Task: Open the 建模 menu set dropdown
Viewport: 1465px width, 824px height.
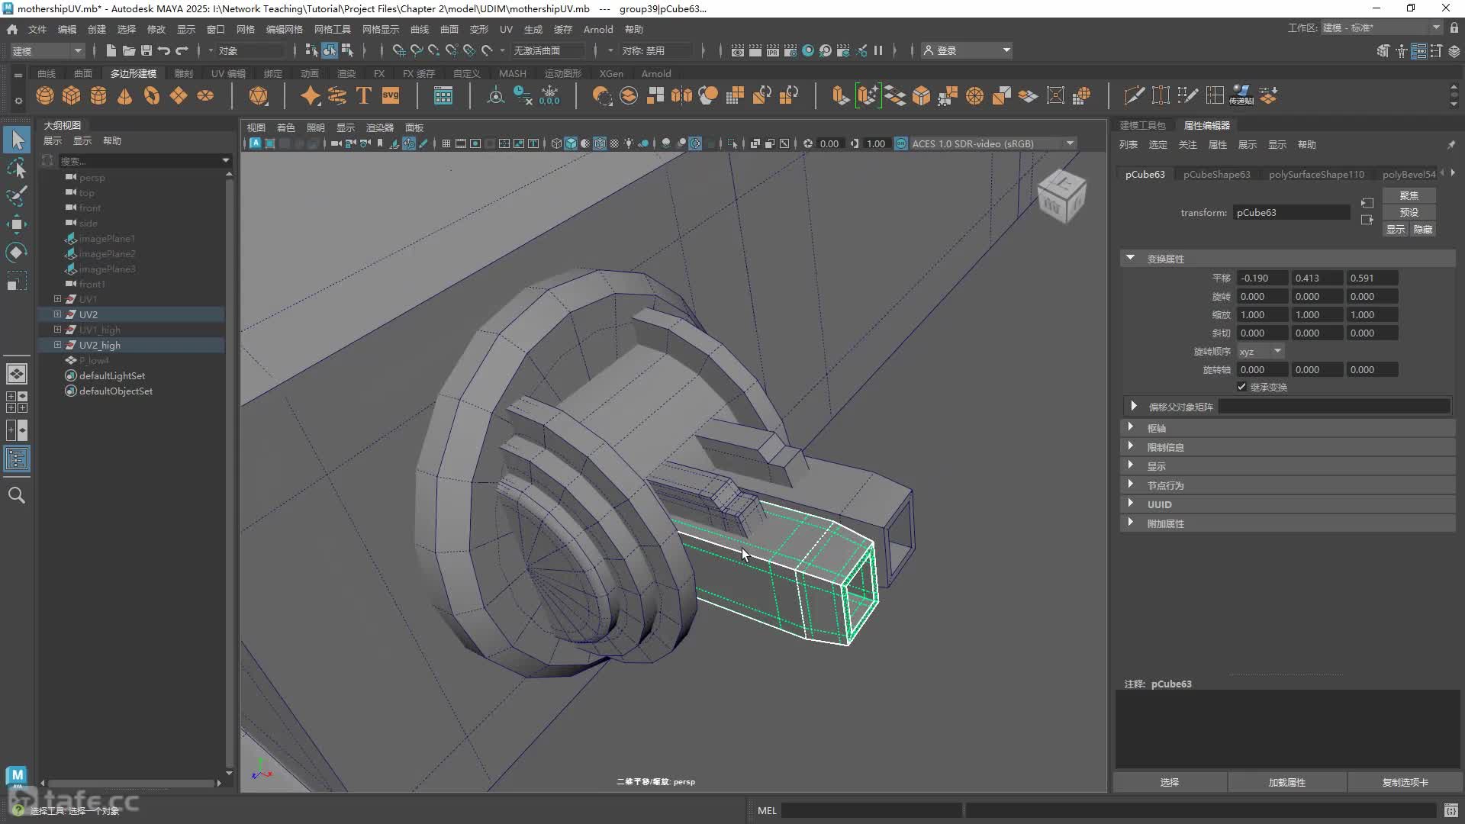Action: (47, 50)
